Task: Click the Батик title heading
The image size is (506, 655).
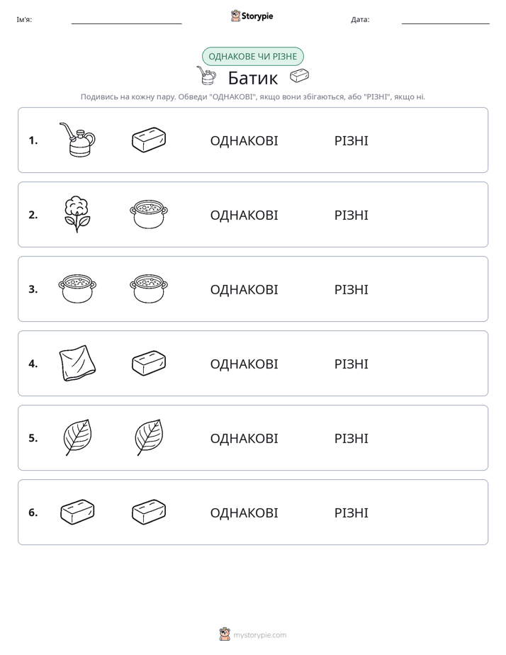Action: pyautogui.click(x=252, y=78)
